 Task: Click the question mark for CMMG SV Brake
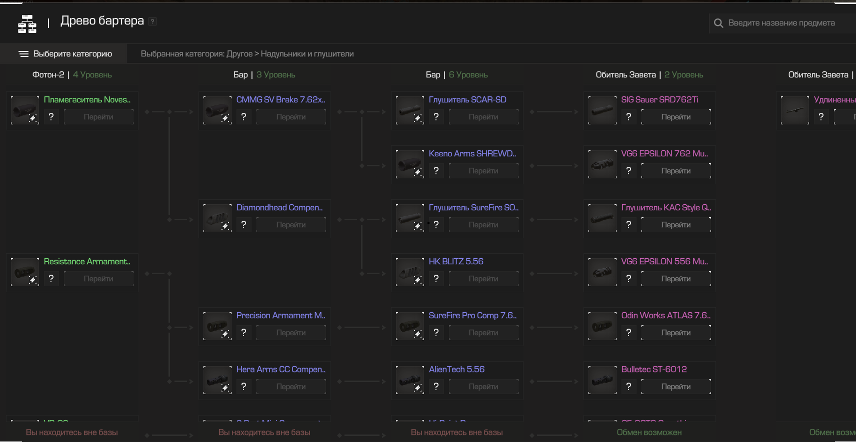243,117
